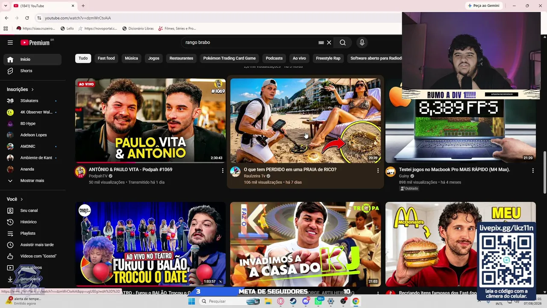This screenshot has height=308, width=547.
Task: Open Steam from the taskbar
Action: click(293, 301)
